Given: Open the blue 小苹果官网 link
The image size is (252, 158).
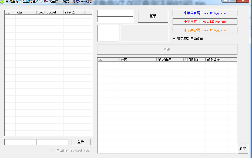Looking at the screenshot, I should [205, 13].
